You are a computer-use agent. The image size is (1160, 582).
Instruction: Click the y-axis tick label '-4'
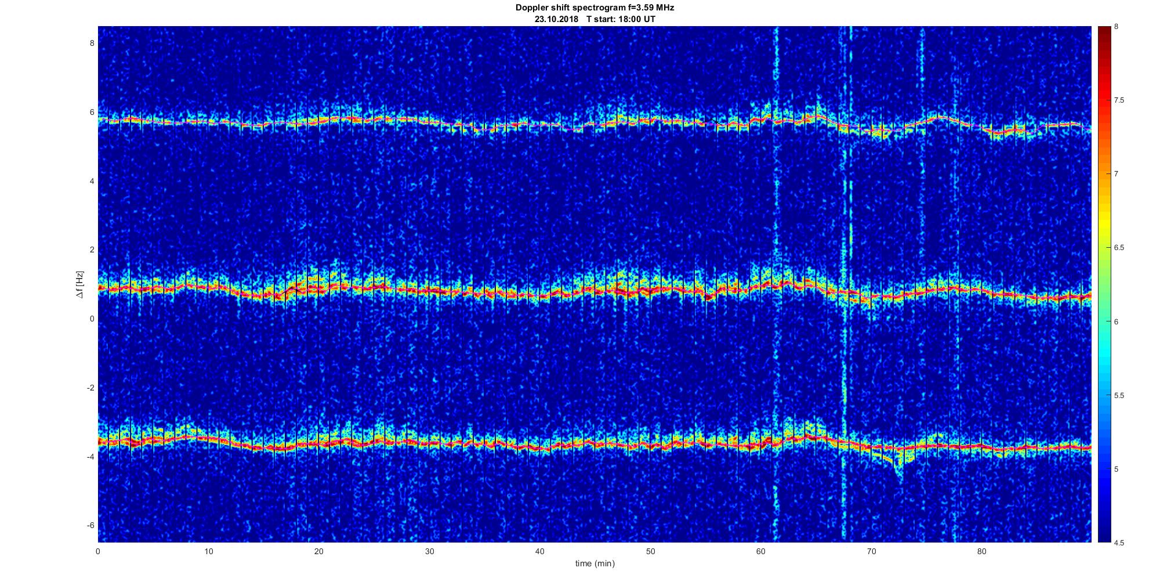tap(90, 457)
